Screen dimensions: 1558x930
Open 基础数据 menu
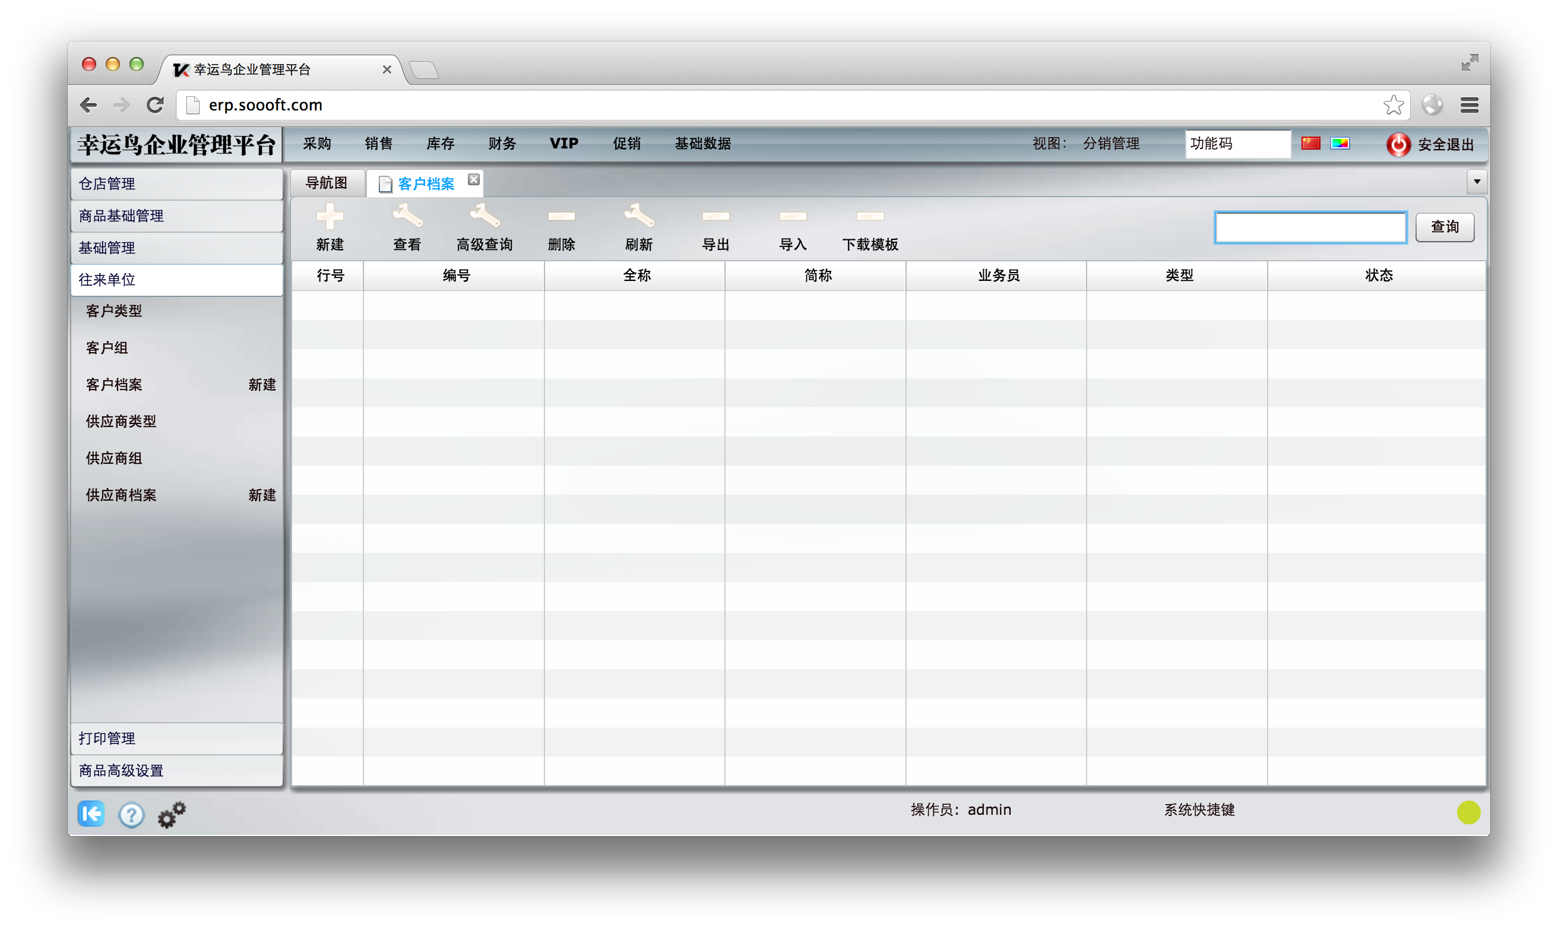[702, 144]
